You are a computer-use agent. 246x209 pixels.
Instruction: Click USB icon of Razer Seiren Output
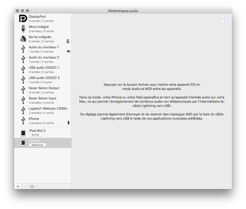coord(23,90)
